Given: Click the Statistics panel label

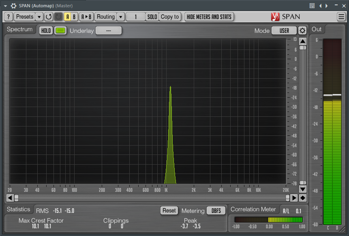Looking at the screenshot, I should [18, 209].
